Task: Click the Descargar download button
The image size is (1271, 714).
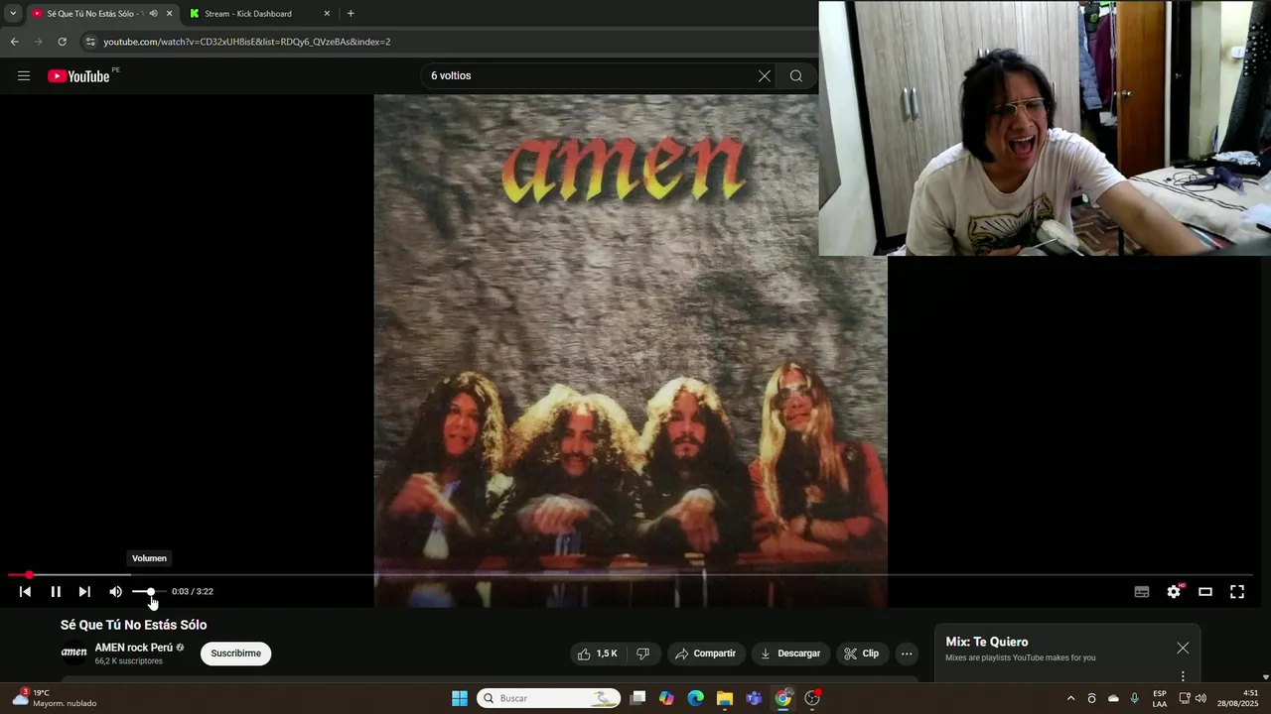Action: click(790, 654)
